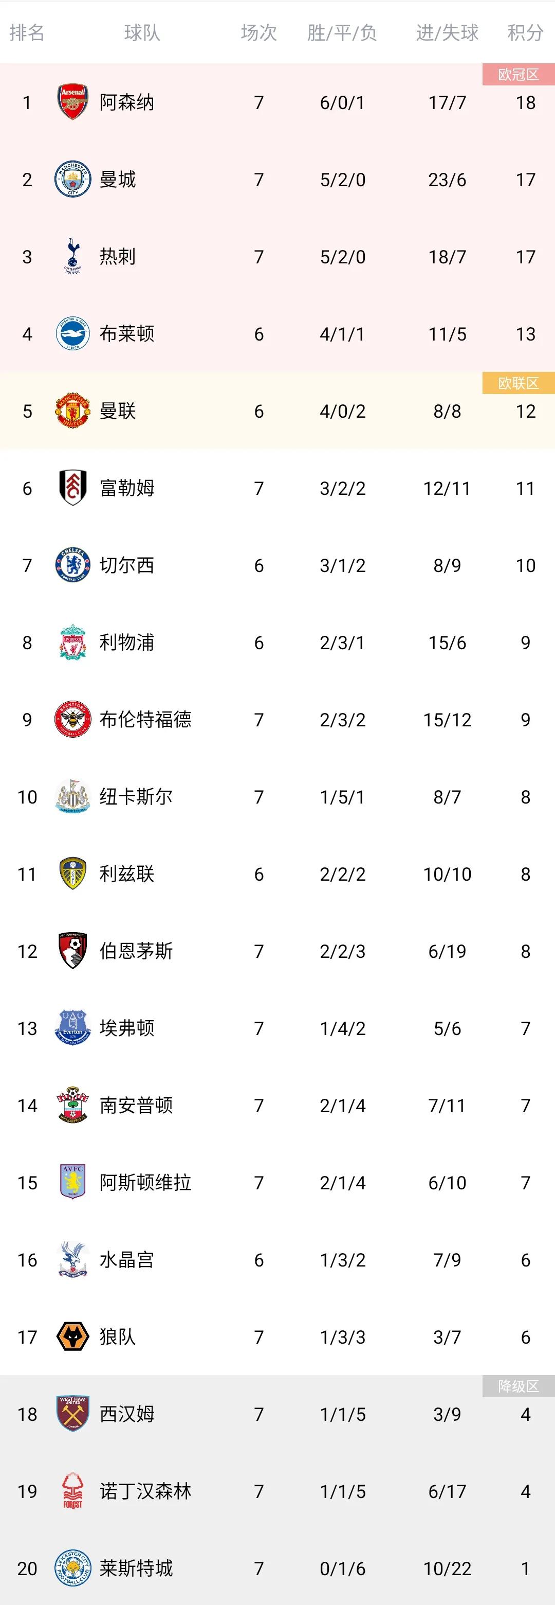Tap the 欧联区 zone tag
Viewport: 555px width, 1605px height.
pyautogui.click(x=519, y=383)
